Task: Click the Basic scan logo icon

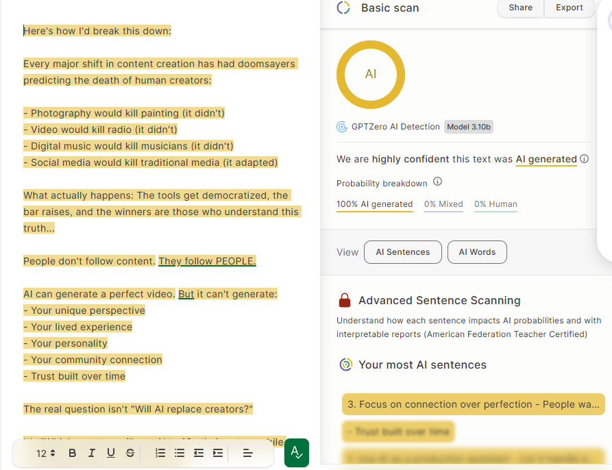Action: [343, 8]
